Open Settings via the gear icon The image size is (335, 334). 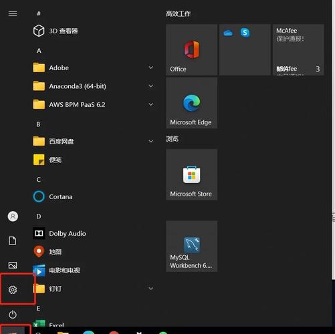click(13, 290)
